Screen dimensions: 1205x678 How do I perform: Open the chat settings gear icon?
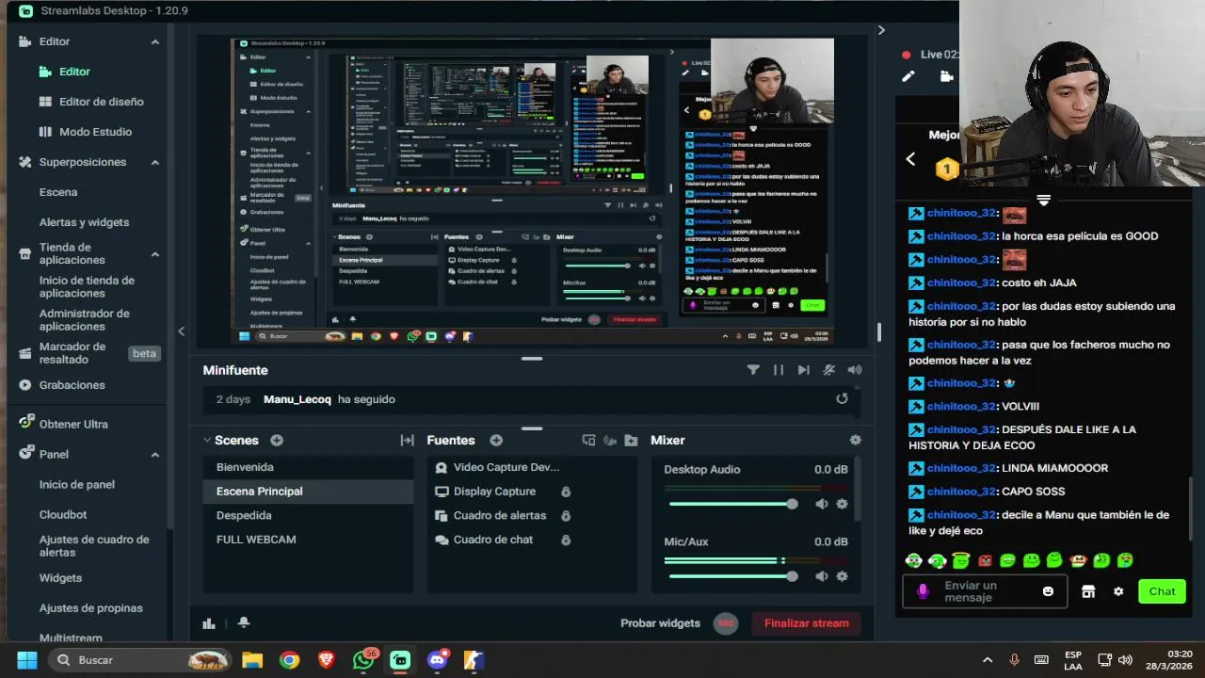tap(1118, 591)
